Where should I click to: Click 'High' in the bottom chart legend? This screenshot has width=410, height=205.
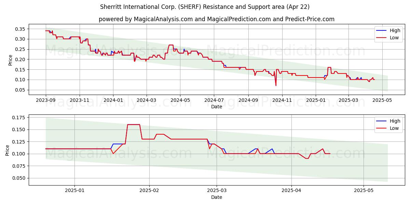[395, 121]
